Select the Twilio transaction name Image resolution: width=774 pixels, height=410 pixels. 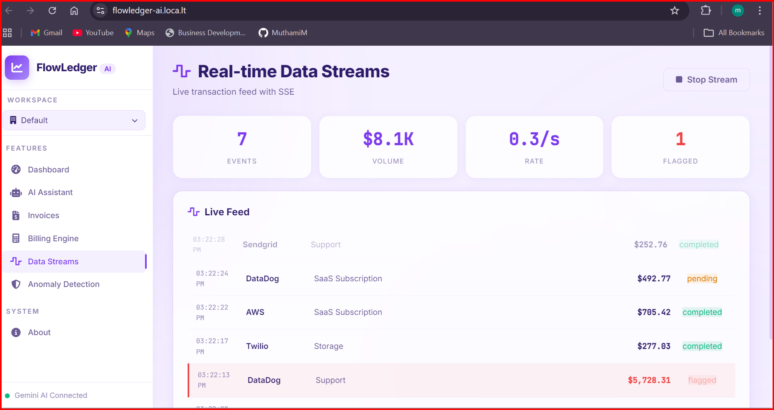pyautogui.click(x=257, y=346)
